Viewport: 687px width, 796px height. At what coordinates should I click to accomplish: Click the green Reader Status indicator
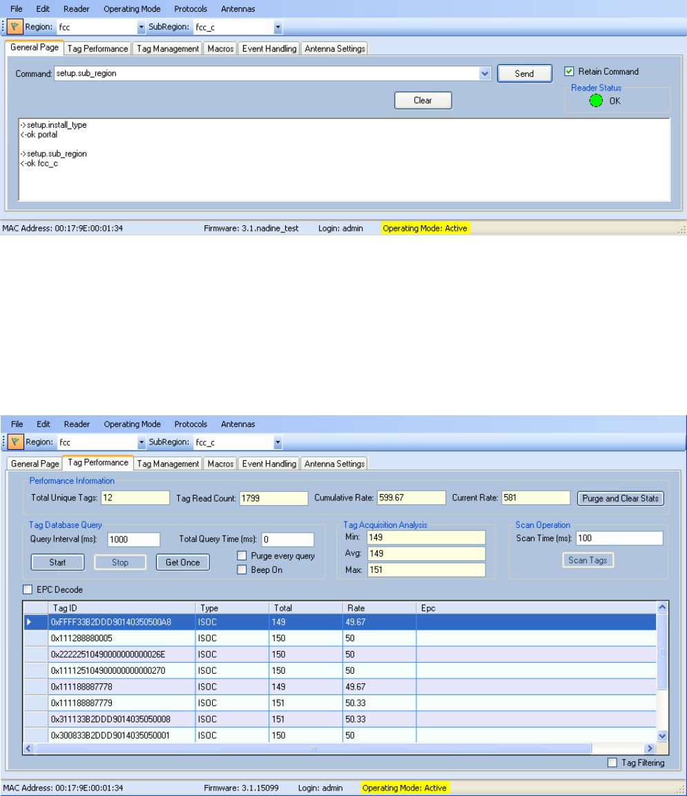(x=597, y=101)
